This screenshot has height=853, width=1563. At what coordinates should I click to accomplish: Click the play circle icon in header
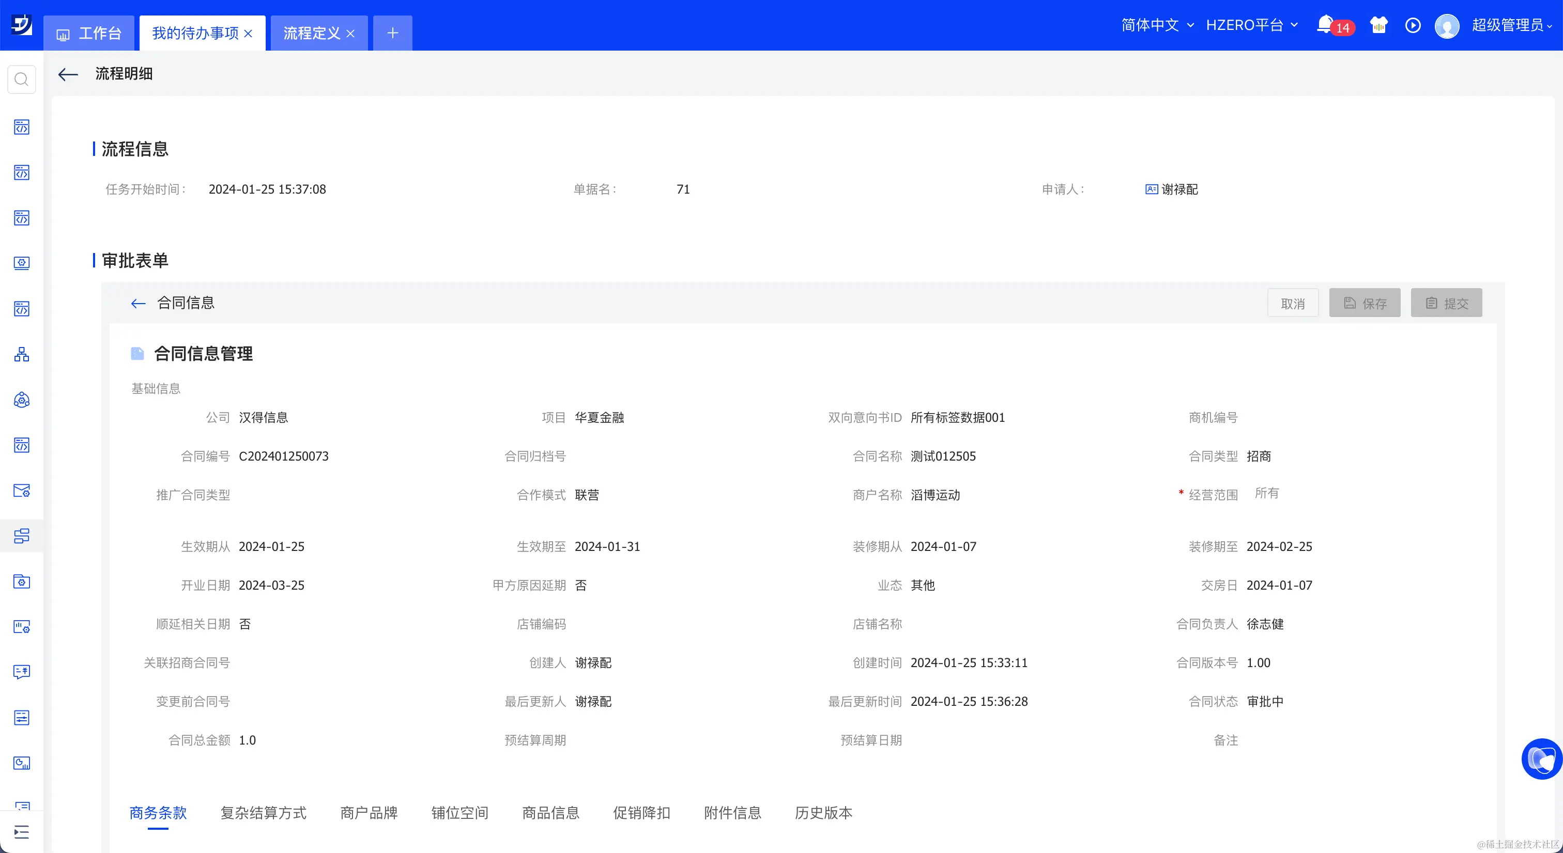[1413, 25]
